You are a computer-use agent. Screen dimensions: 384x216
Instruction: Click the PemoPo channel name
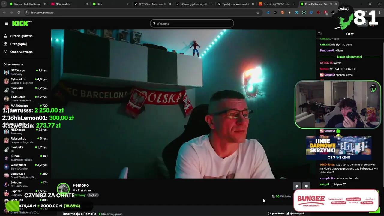81,185
